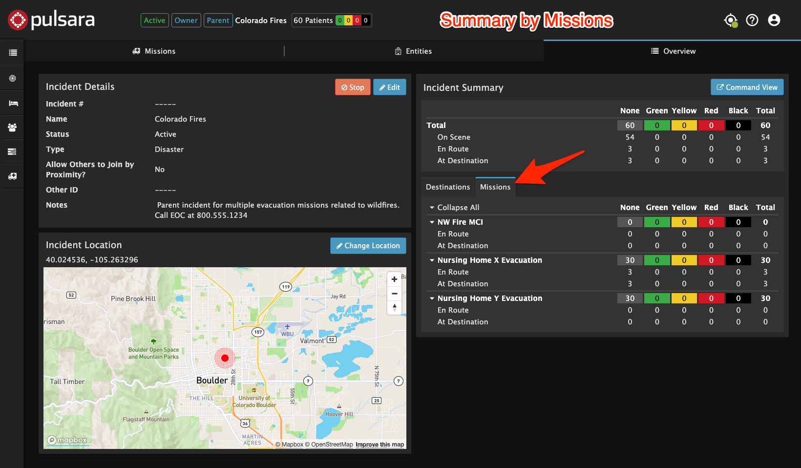Select the Owner badge in the header
801x468 pixels.
click(x=186, y=20)
